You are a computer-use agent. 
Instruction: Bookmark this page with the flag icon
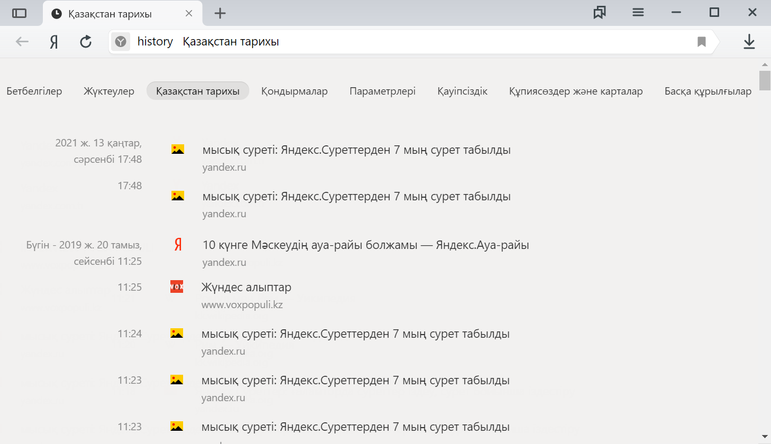point(702,42)
